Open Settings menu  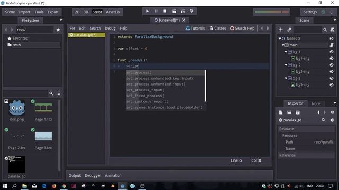pyautogui.click(x=310, y=12)
